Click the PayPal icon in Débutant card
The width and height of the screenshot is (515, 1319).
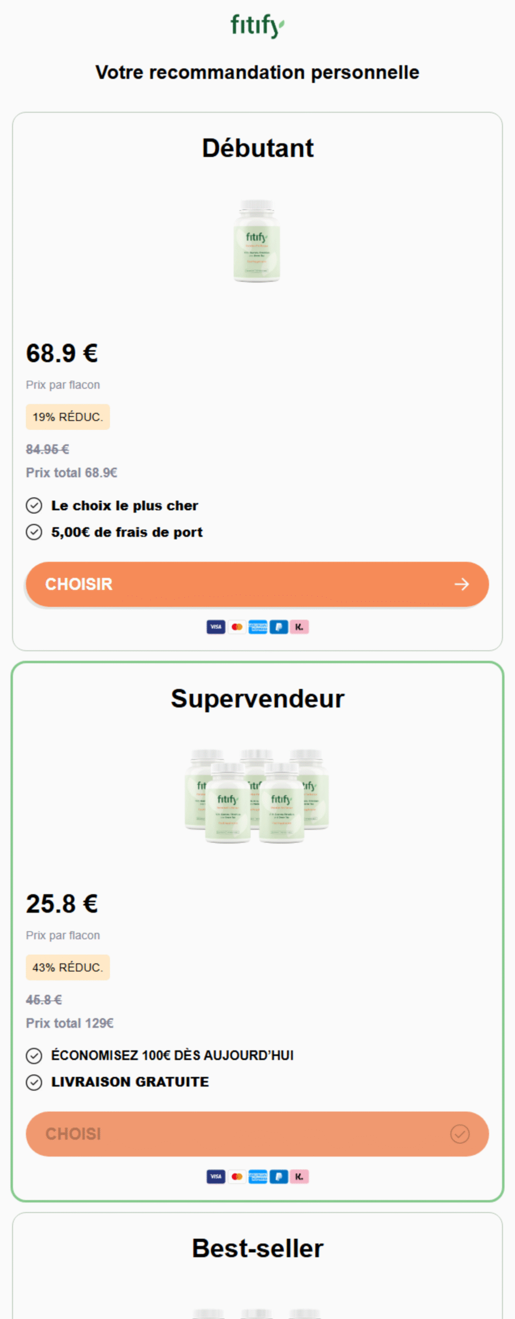[x=279, y=627]
